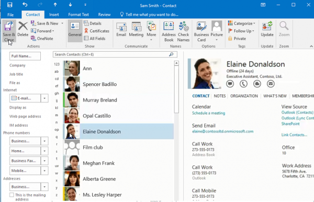Open the Categorize dropdown
Image resolution: width=314 pixels, height=202 pixels.
point(254,23)
